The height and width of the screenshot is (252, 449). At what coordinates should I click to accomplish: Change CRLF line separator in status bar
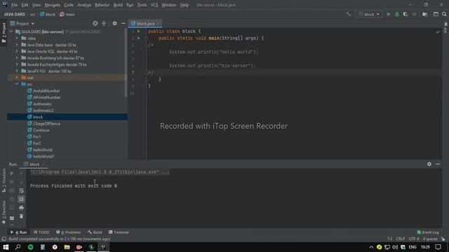(401, 239)
